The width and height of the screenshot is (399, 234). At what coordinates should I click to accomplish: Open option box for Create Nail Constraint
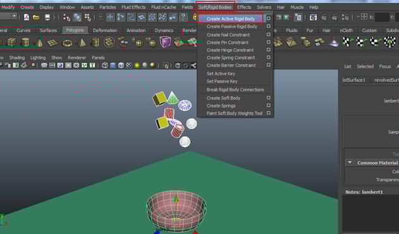pos(269,34)
